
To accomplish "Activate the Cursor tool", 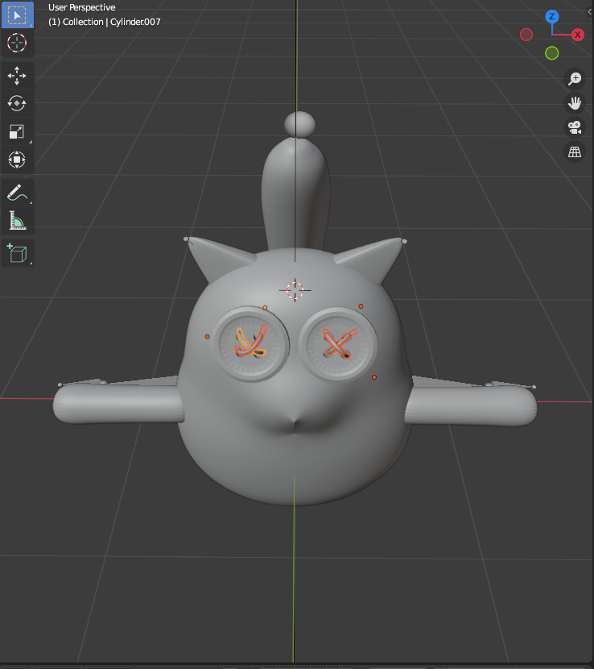I will [17, 43].
